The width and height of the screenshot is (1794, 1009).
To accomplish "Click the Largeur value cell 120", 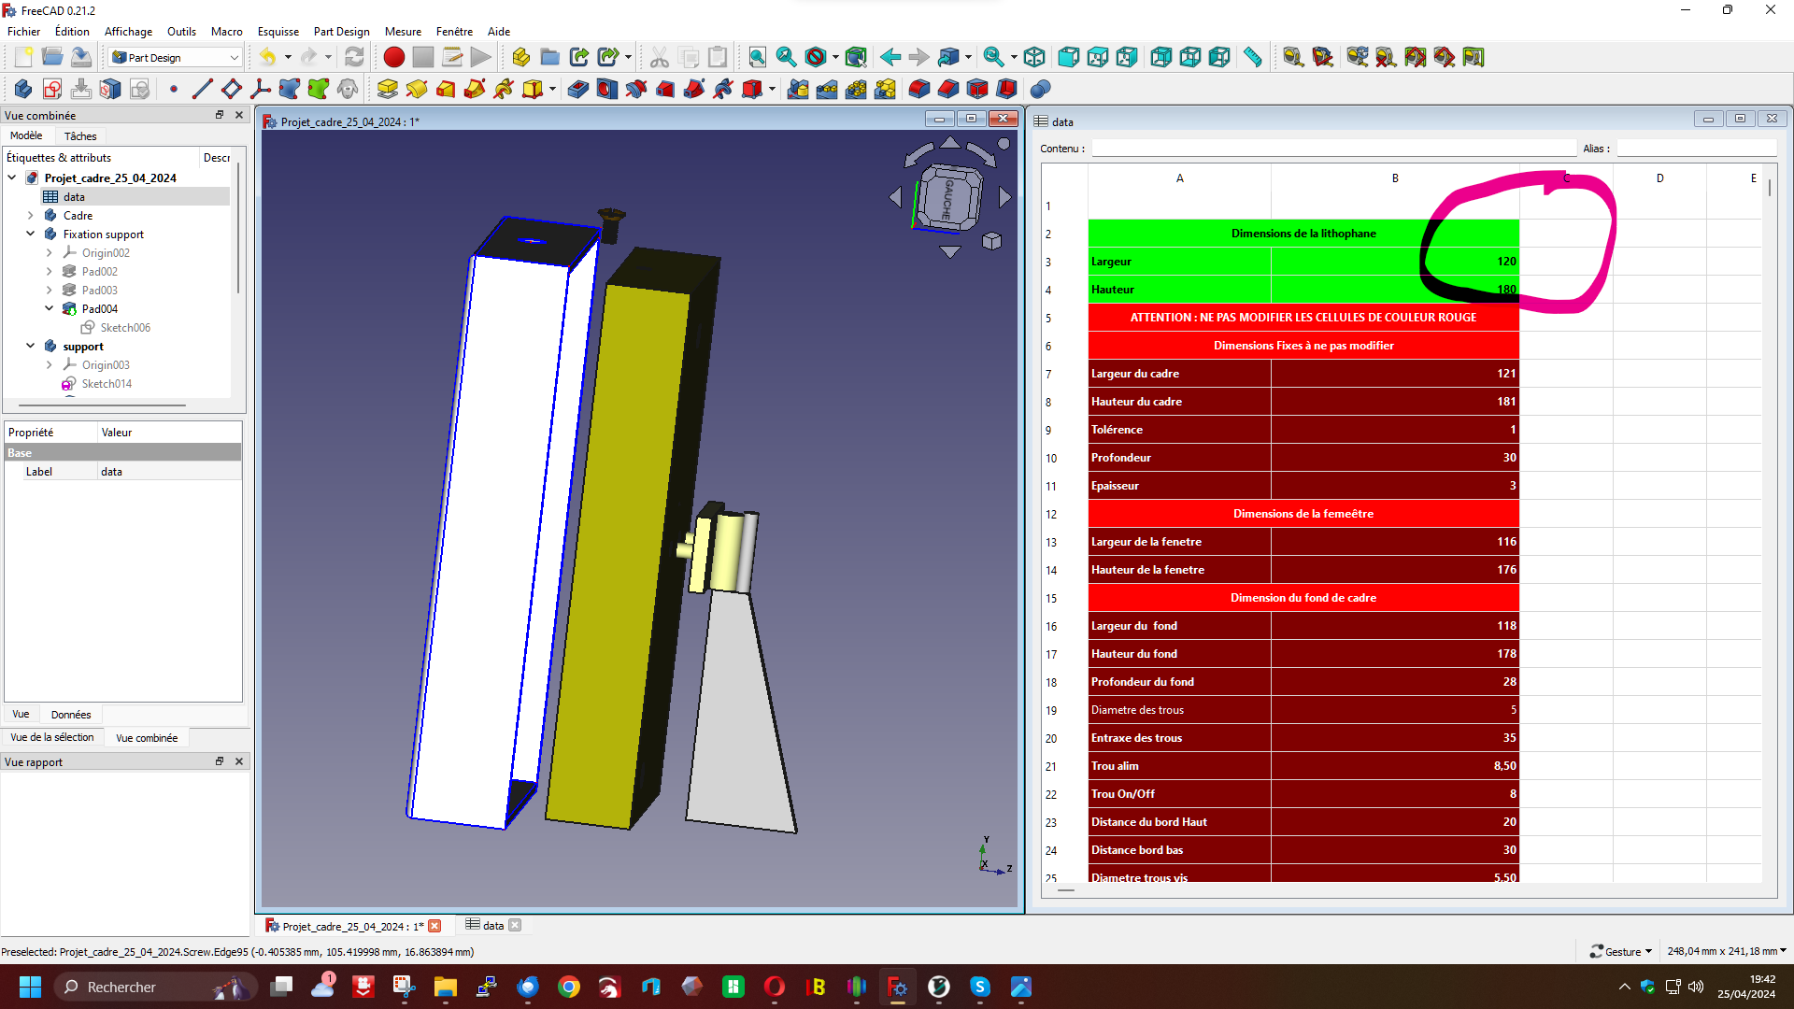I will [x=1395, y=261].
